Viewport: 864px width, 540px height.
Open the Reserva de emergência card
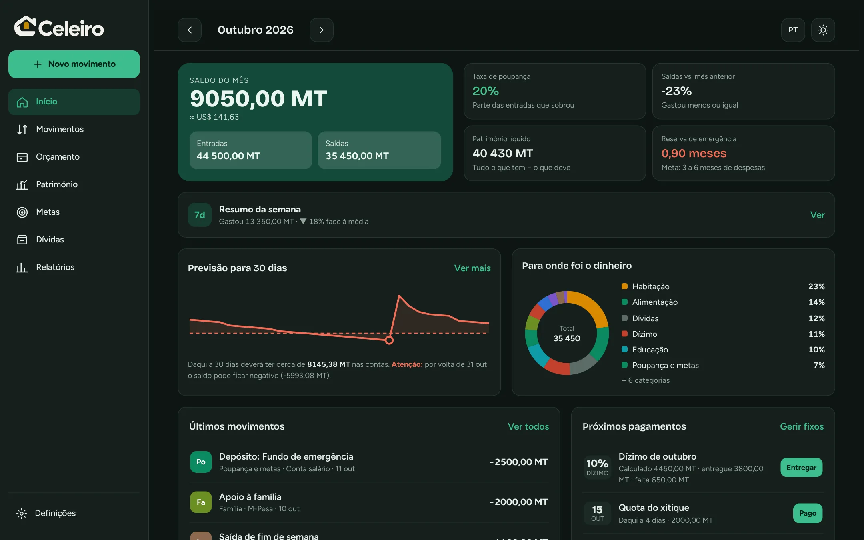pos(743,154)
